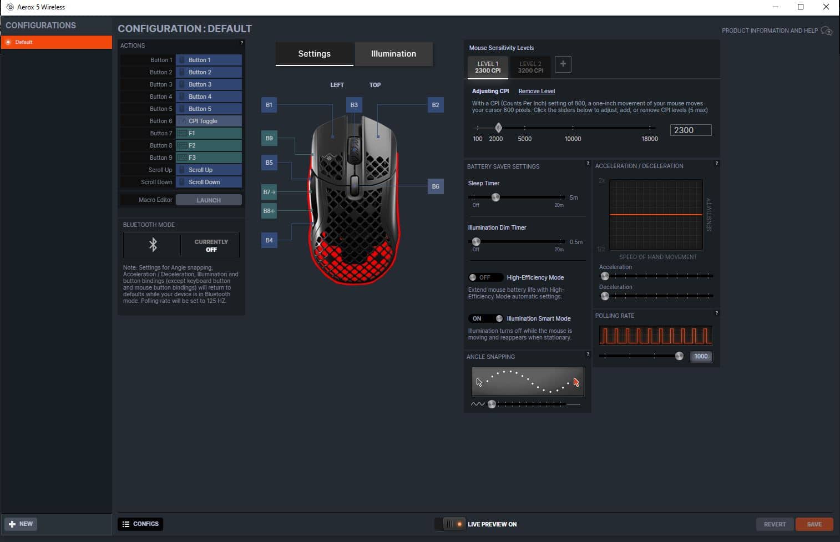840x542 pixels.
Task: Open Button 3 action dropdown
Action: click(209, 84)
